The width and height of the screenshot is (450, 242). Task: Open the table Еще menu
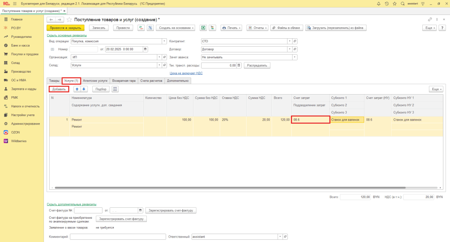[436, 89]
